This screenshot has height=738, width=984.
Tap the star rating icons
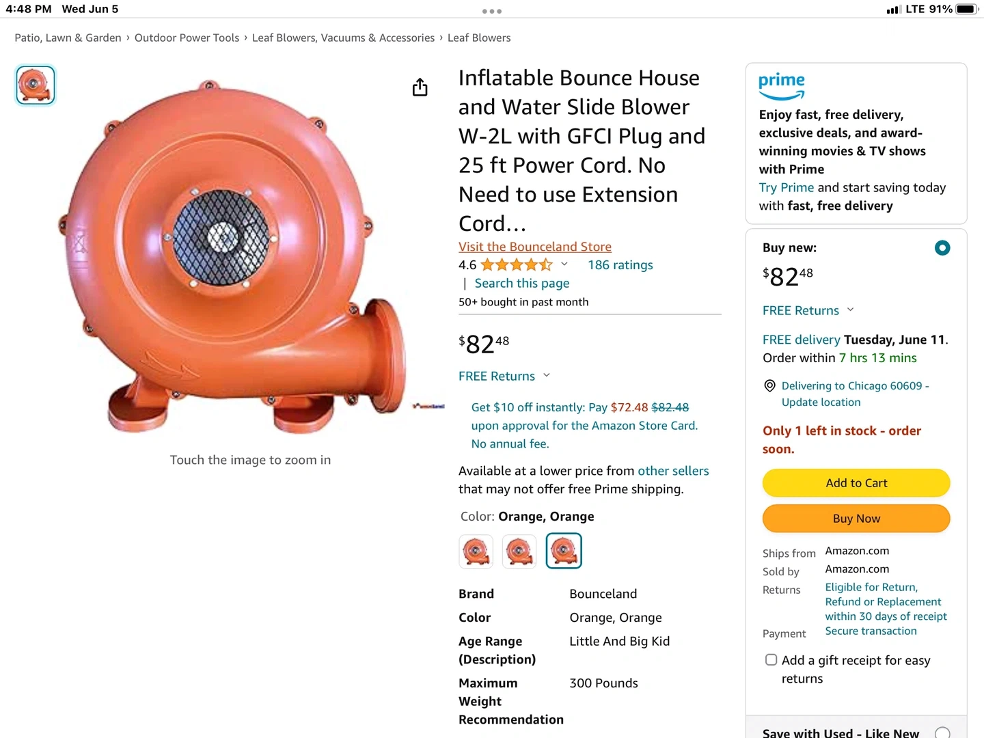tap(517, 265)
